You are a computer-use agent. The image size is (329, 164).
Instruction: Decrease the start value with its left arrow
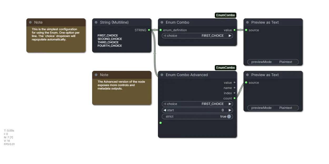point(165,110)
